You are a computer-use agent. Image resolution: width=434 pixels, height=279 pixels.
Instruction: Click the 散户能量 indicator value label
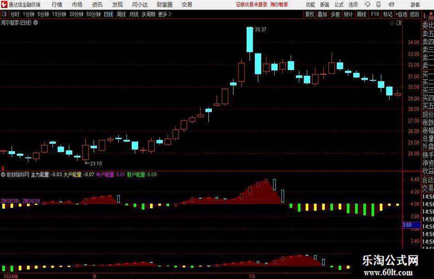[x=142, y=175]
